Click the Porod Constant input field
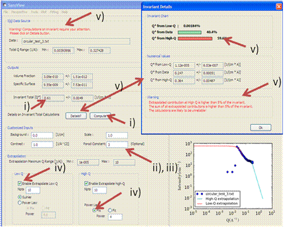Image resolution: width=289 pixels, height=227 pixels. pyautogui.click(x=117, y=145)
